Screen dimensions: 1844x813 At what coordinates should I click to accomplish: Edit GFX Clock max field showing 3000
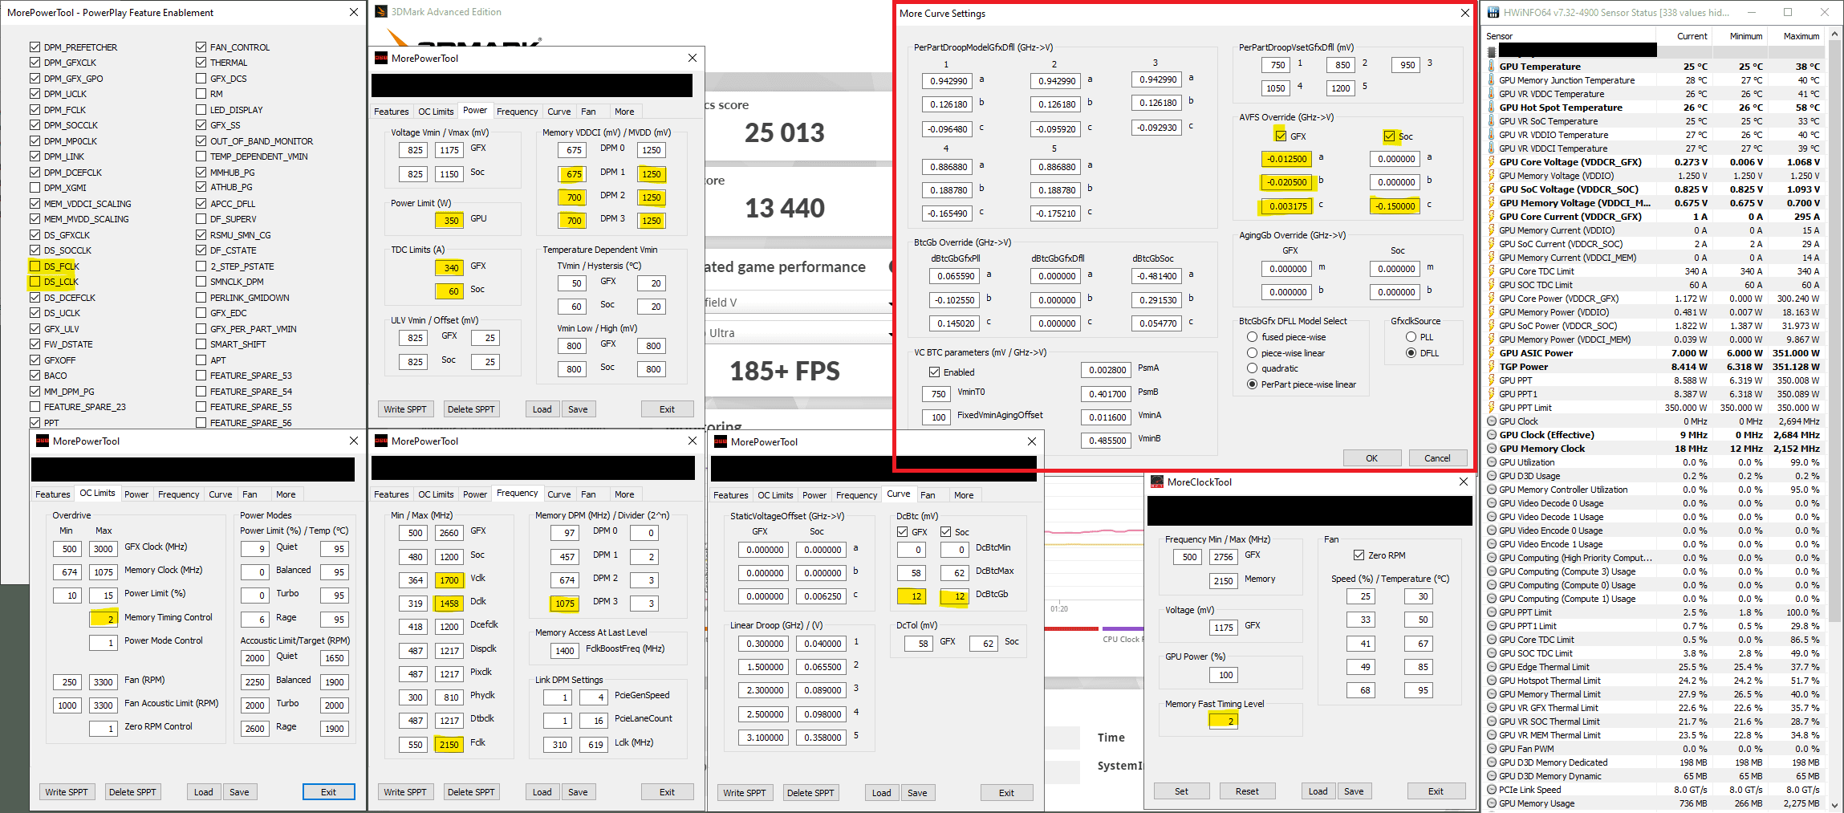click(x=104, y=549)
